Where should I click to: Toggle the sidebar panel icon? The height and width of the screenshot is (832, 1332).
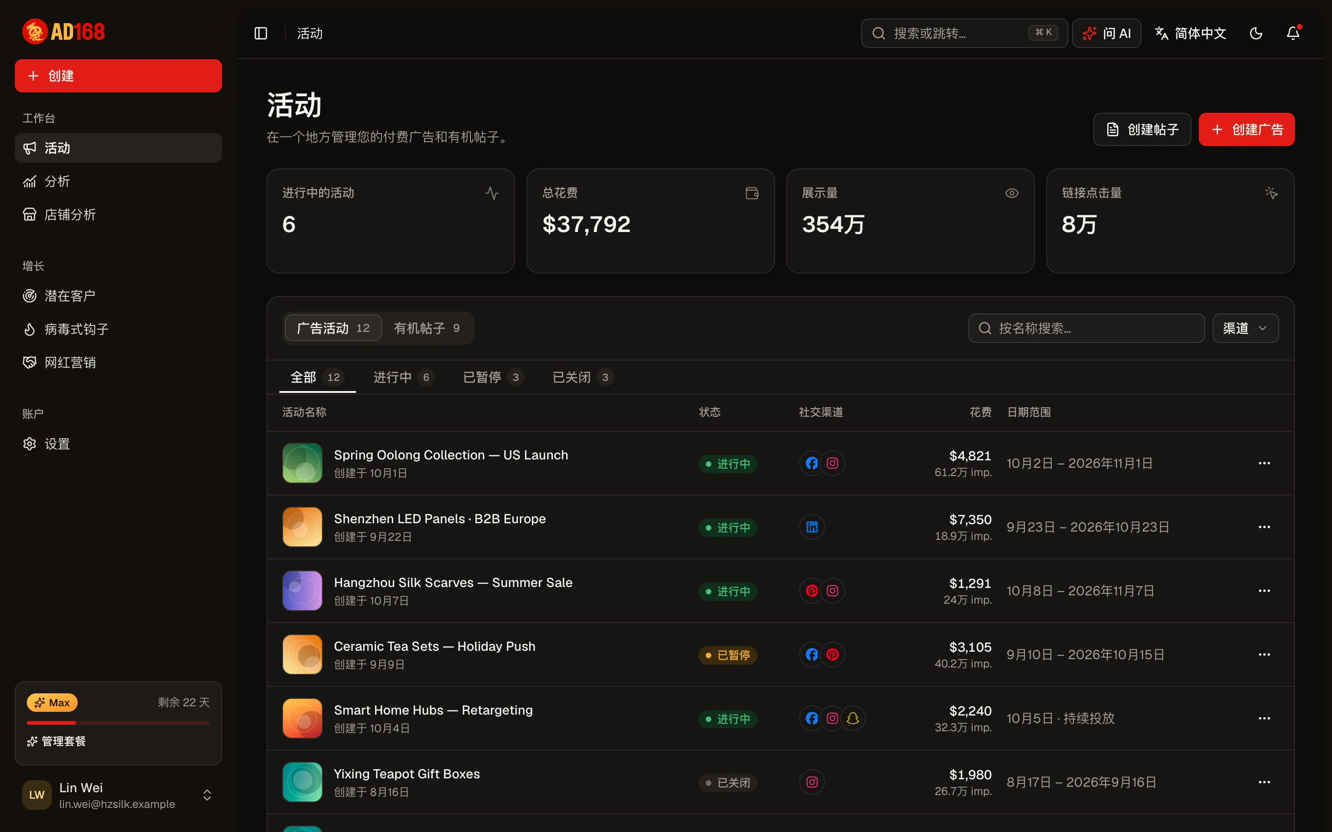tap(261, 34)
